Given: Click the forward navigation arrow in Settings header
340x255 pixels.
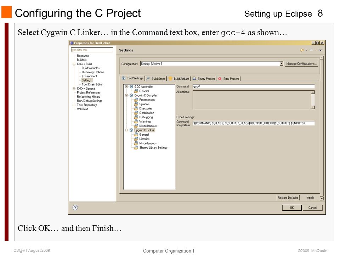Looking at the screenshot, I should click(x=311, y=50).
